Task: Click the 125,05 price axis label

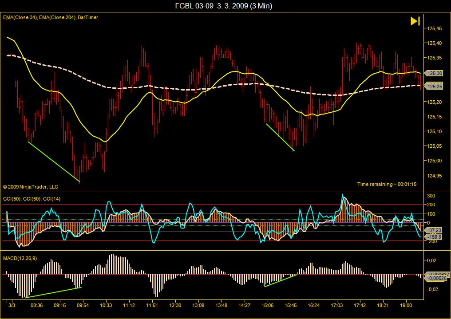Action: coord(434,146)
